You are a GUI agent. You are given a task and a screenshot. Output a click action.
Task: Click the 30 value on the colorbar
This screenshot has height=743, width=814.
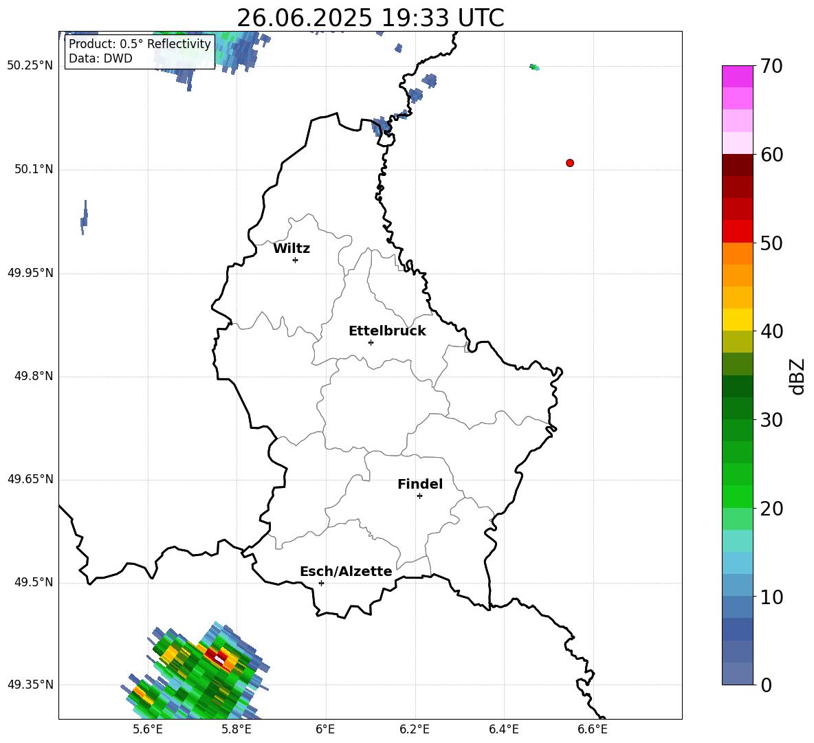(771, 420)
